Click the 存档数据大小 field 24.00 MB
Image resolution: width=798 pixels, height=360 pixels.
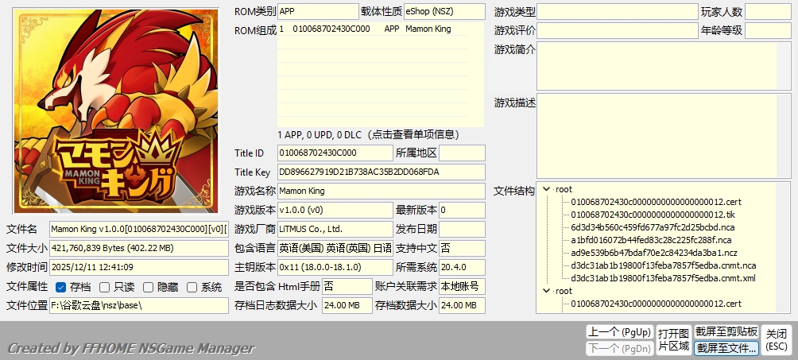(462, 305)
